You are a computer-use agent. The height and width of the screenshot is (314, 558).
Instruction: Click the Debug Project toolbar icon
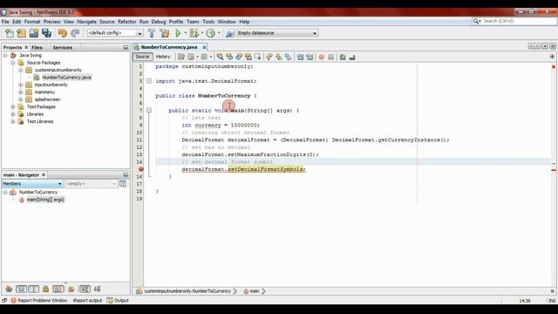point(194,33)
